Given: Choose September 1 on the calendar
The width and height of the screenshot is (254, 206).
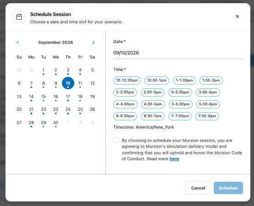Looking at the screenshot, I should tap(44, 70).
